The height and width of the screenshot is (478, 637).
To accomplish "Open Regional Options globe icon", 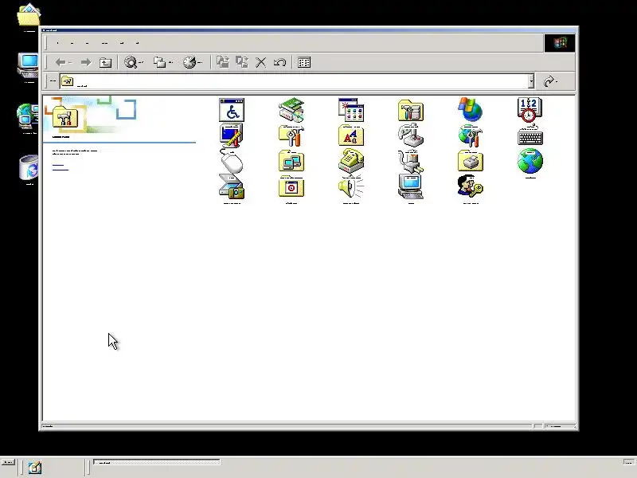I will (530, 162).
